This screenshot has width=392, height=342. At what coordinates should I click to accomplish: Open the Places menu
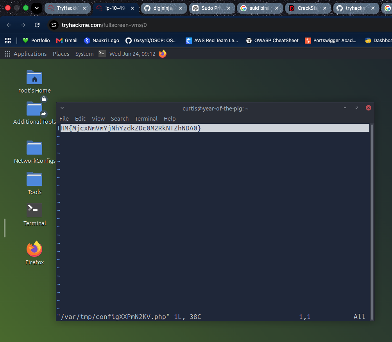click(x=61, y=54)
